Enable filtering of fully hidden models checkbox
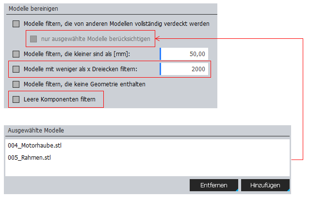 pyautogui.click(x=16, y=23)
